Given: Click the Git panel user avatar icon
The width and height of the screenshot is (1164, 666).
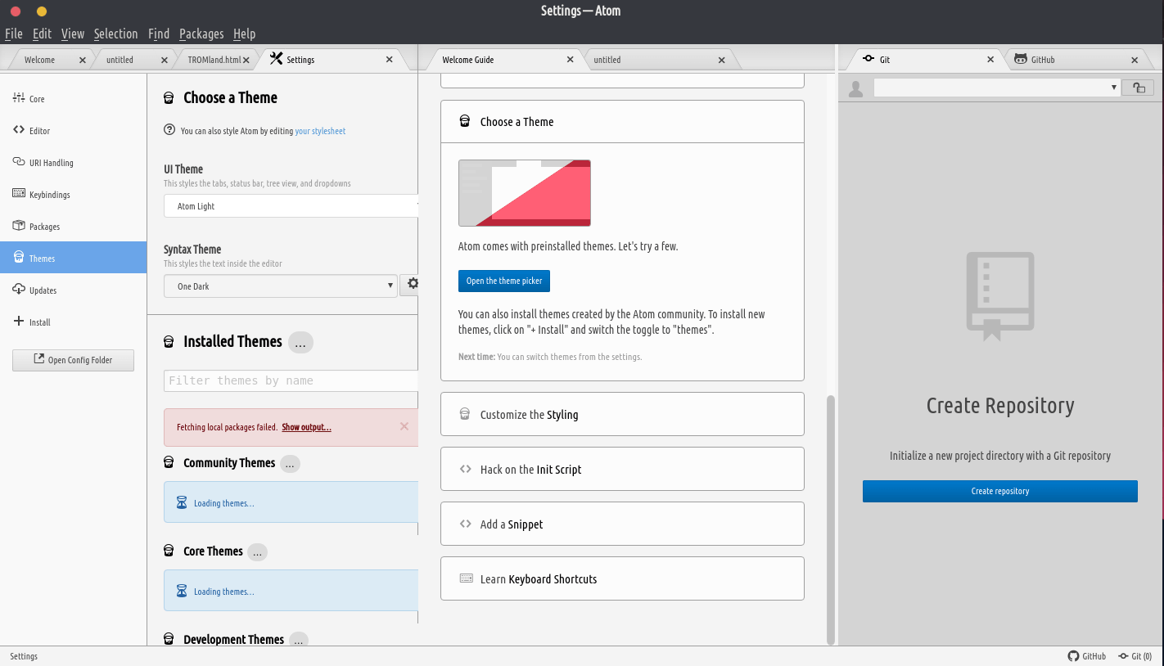Looking at the screenshot, I should 856,88.
